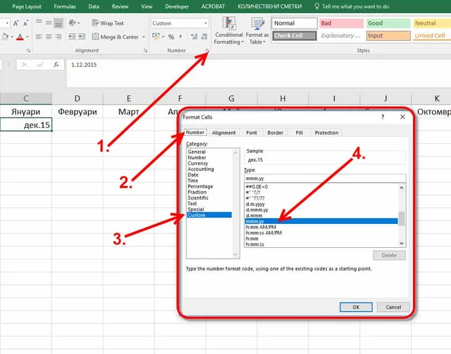The height and width of the screenshot is (354, 451).
Task: Open the Number group dialog launcher
Action: (x=207, y=51)
